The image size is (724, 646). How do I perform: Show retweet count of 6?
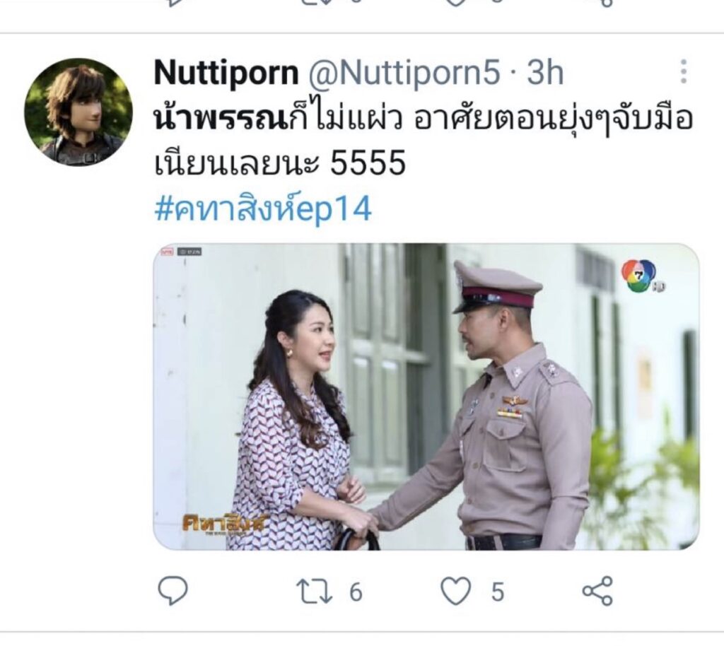click(356, 592)
